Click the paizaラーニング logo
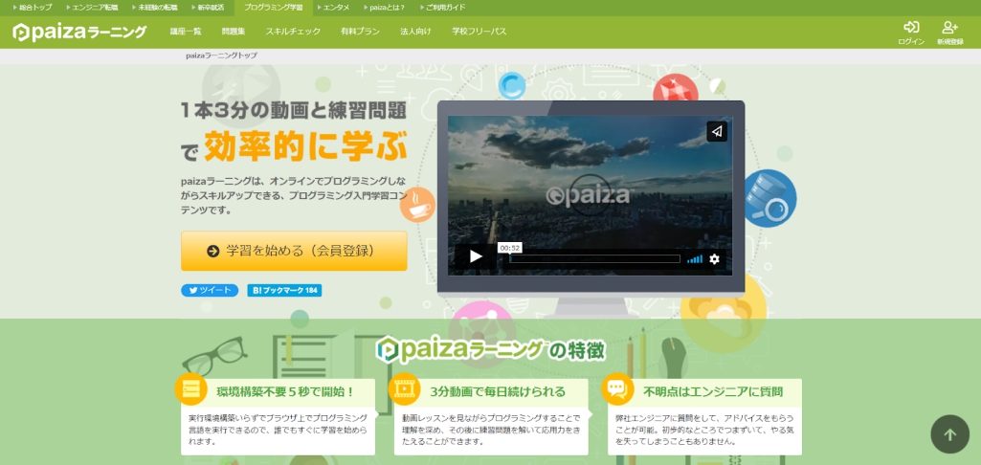The width and height of the screenshot is (981, 465). pyautogui.click(x=79, y=32)
